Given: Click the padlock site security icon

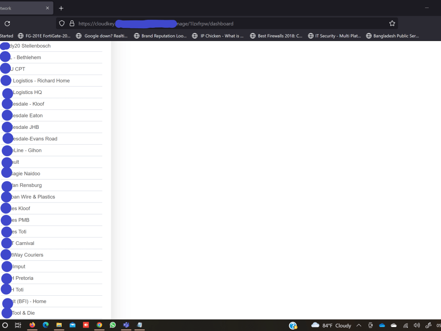Looking at the screenshot, I should 72,23.
